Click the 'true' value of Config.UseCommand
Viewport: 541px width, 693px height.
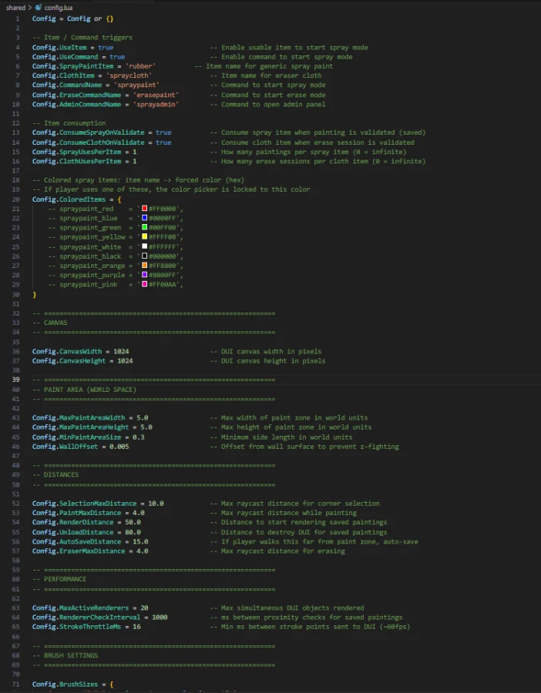[117, 56]
